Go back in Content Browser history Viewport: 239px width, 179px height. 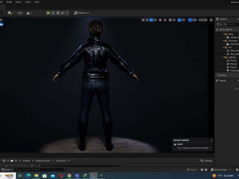click(4, 161)
